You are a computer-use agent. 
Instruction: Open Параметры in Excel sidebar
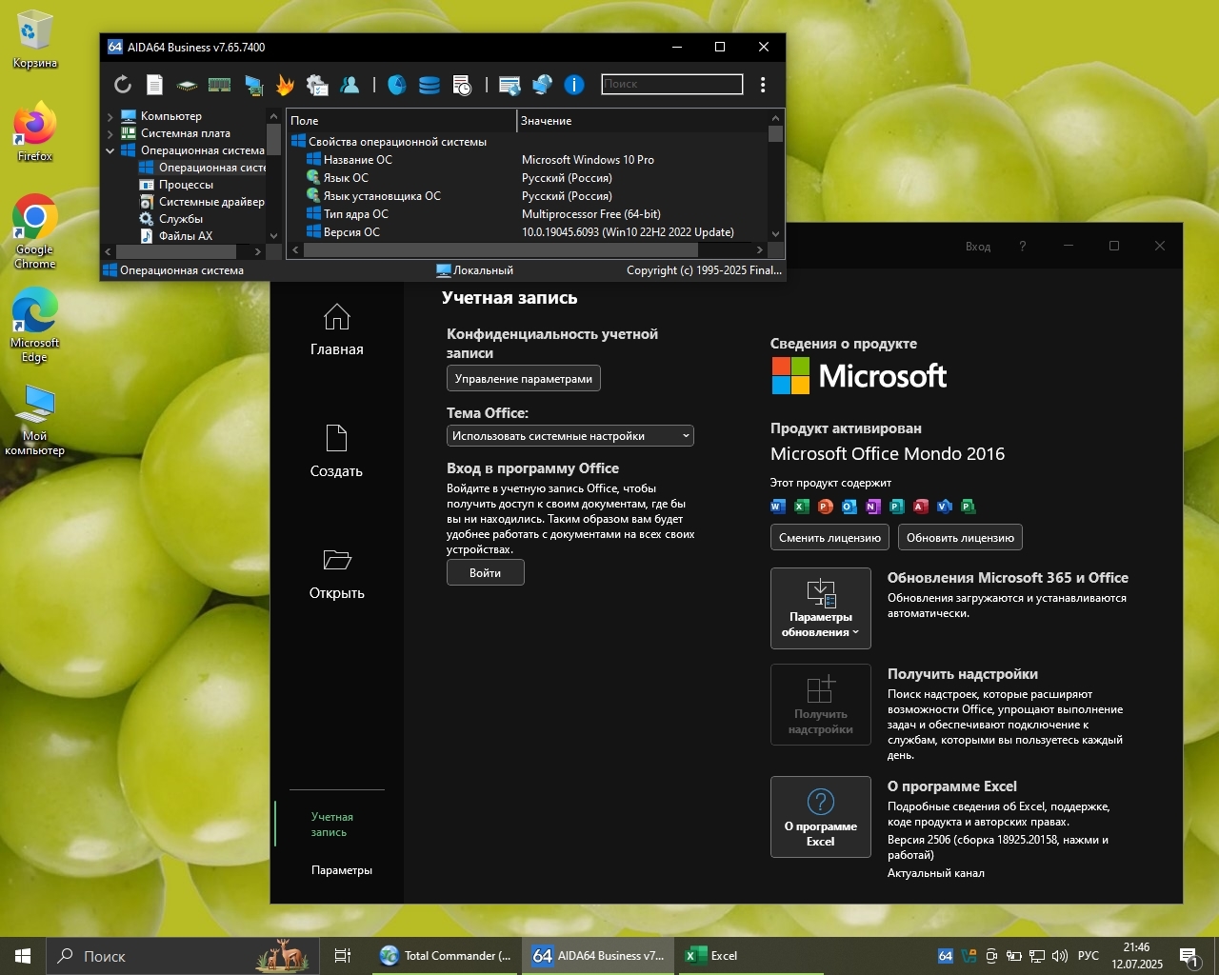pos(342,870)
